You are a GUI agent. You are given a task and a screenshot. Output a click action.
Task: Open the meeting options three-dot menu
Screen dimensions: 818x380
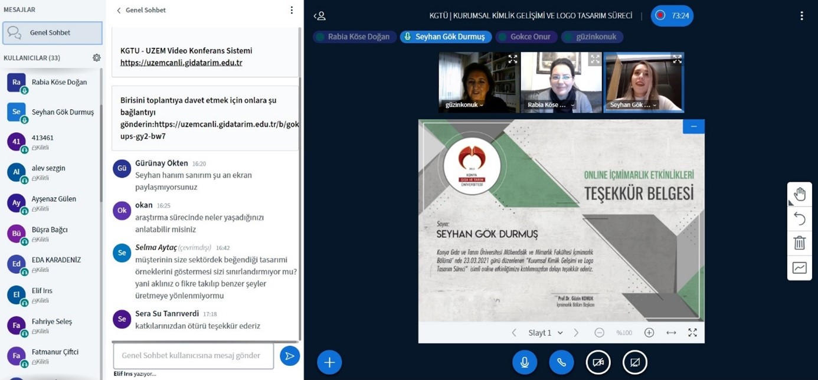click(x=801, y=16)
